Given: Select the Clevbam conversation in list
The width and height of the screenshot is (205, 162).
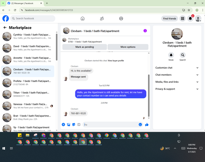Looking at the screenshot, I should pos(27,71).
